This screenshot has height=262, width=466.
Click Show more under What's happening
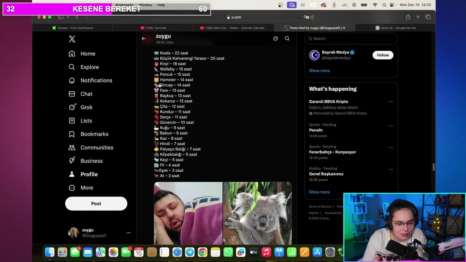(x=319, y=192)
